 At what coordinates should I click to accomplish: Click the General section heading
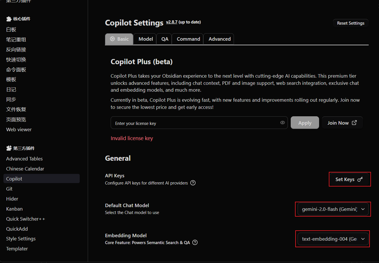click(x=118, y=158)
